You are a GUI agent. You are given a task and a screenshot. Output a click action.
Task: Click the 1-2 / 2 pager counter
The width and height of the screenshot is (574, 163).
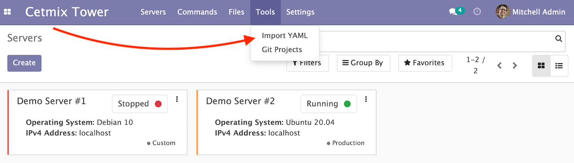(475, 65)
